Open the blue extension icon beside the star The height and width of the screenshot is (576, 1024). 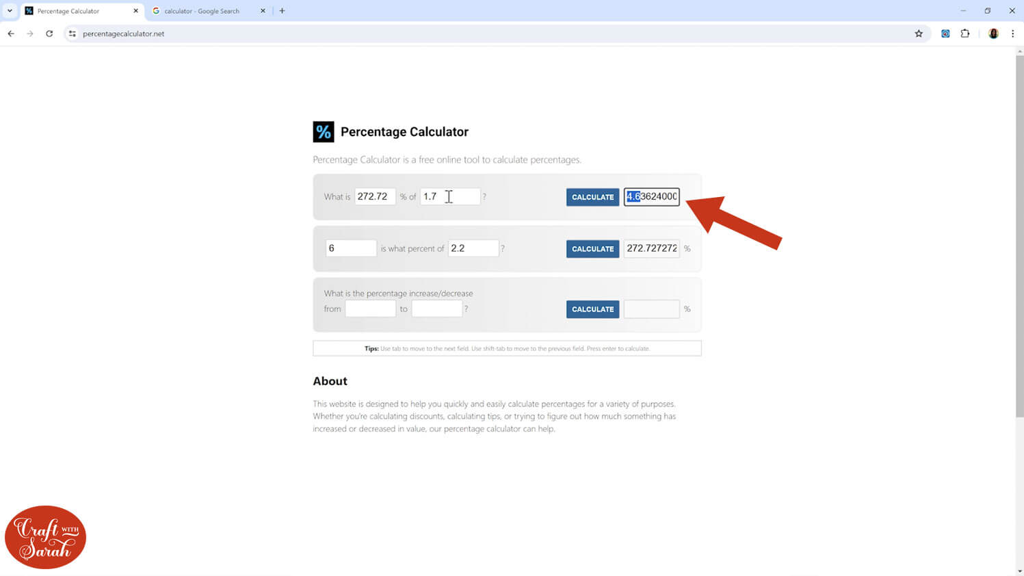(x=945, y=34)
